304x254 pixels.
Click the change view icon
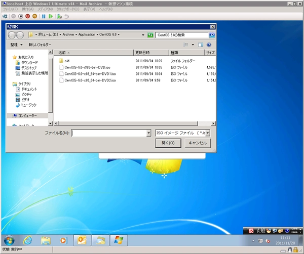coord(185,45)
